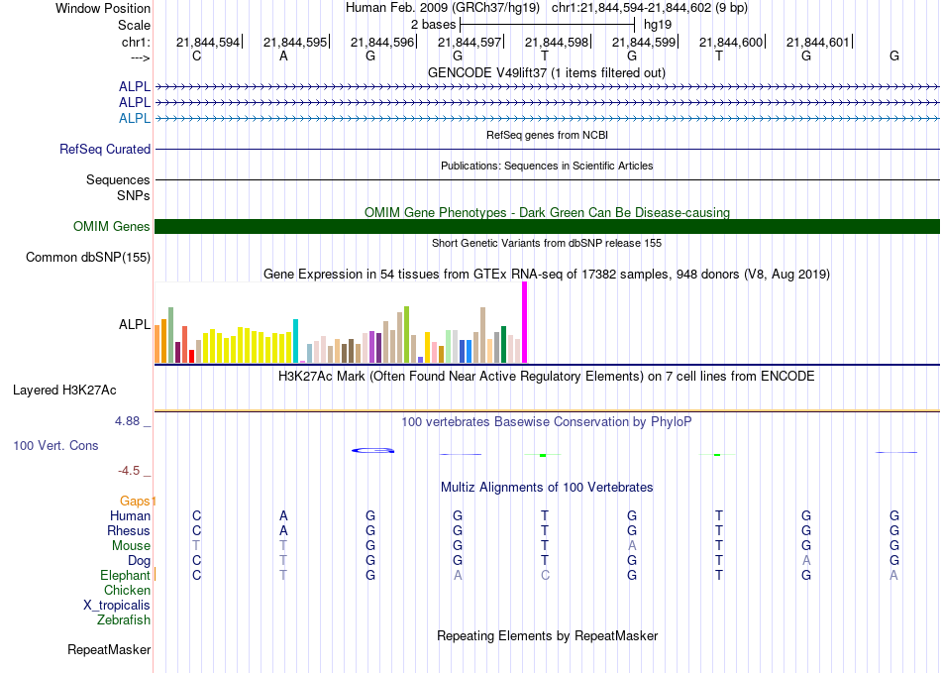This screenshot has height=673, width=941.
Task: Open the RefSeq Curated track label
Action: click(105, 149)
